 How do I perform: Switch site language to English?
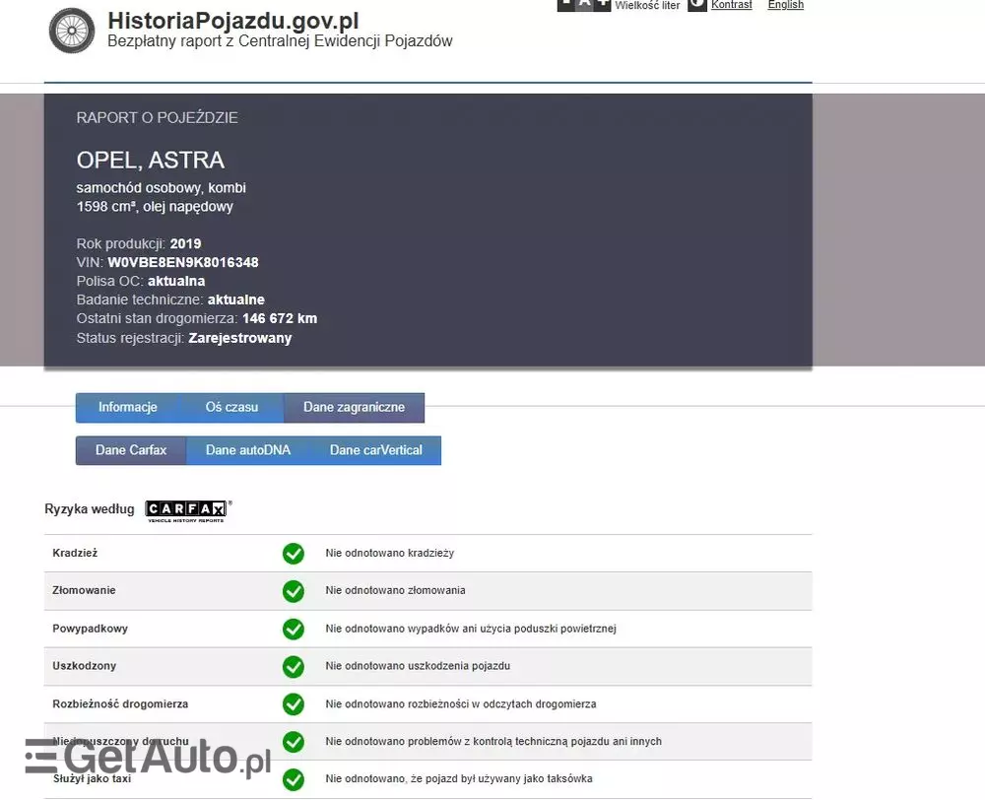[785, 4]
